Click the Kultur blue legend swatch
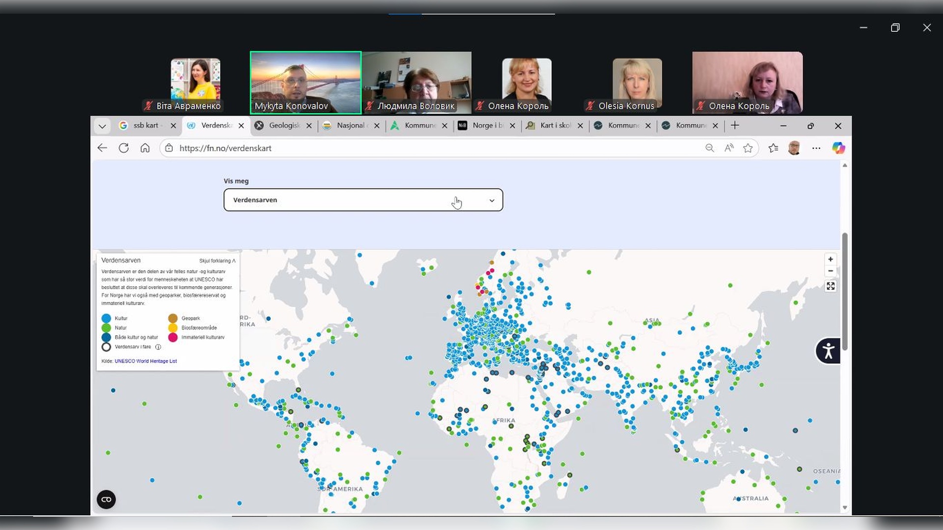The height and width of the screenshot is (530, 943). click(x=106, y=318)
